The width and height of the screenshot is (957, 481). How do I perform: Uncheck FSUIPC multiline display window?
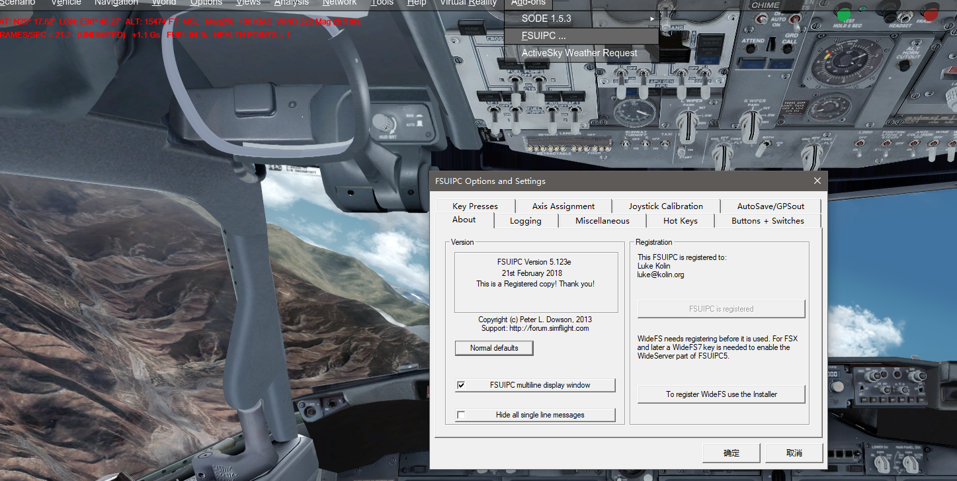click(461, 384)
